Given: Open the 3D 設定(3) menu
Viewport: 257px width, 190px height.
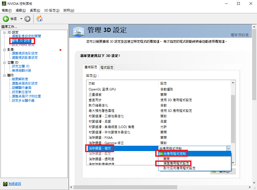Looking at the screenshot, I should pos(52,10).
